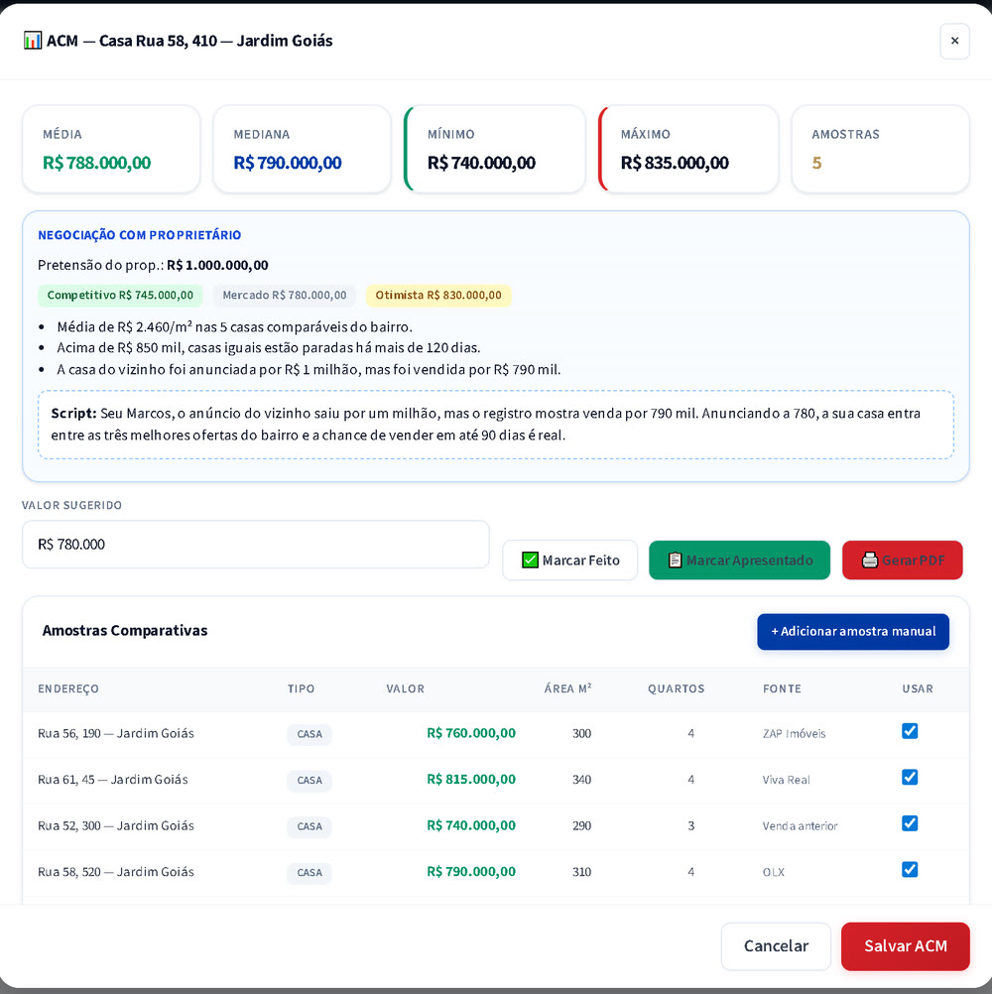Select the Mercado R$ 780.000,00 chip
The image size is (992, 994).
[285, 296]
